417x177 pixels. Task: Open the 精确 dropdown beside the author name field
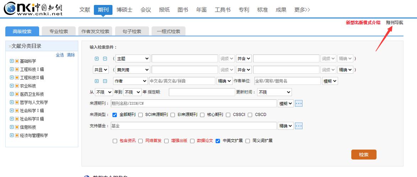[224, 81]
